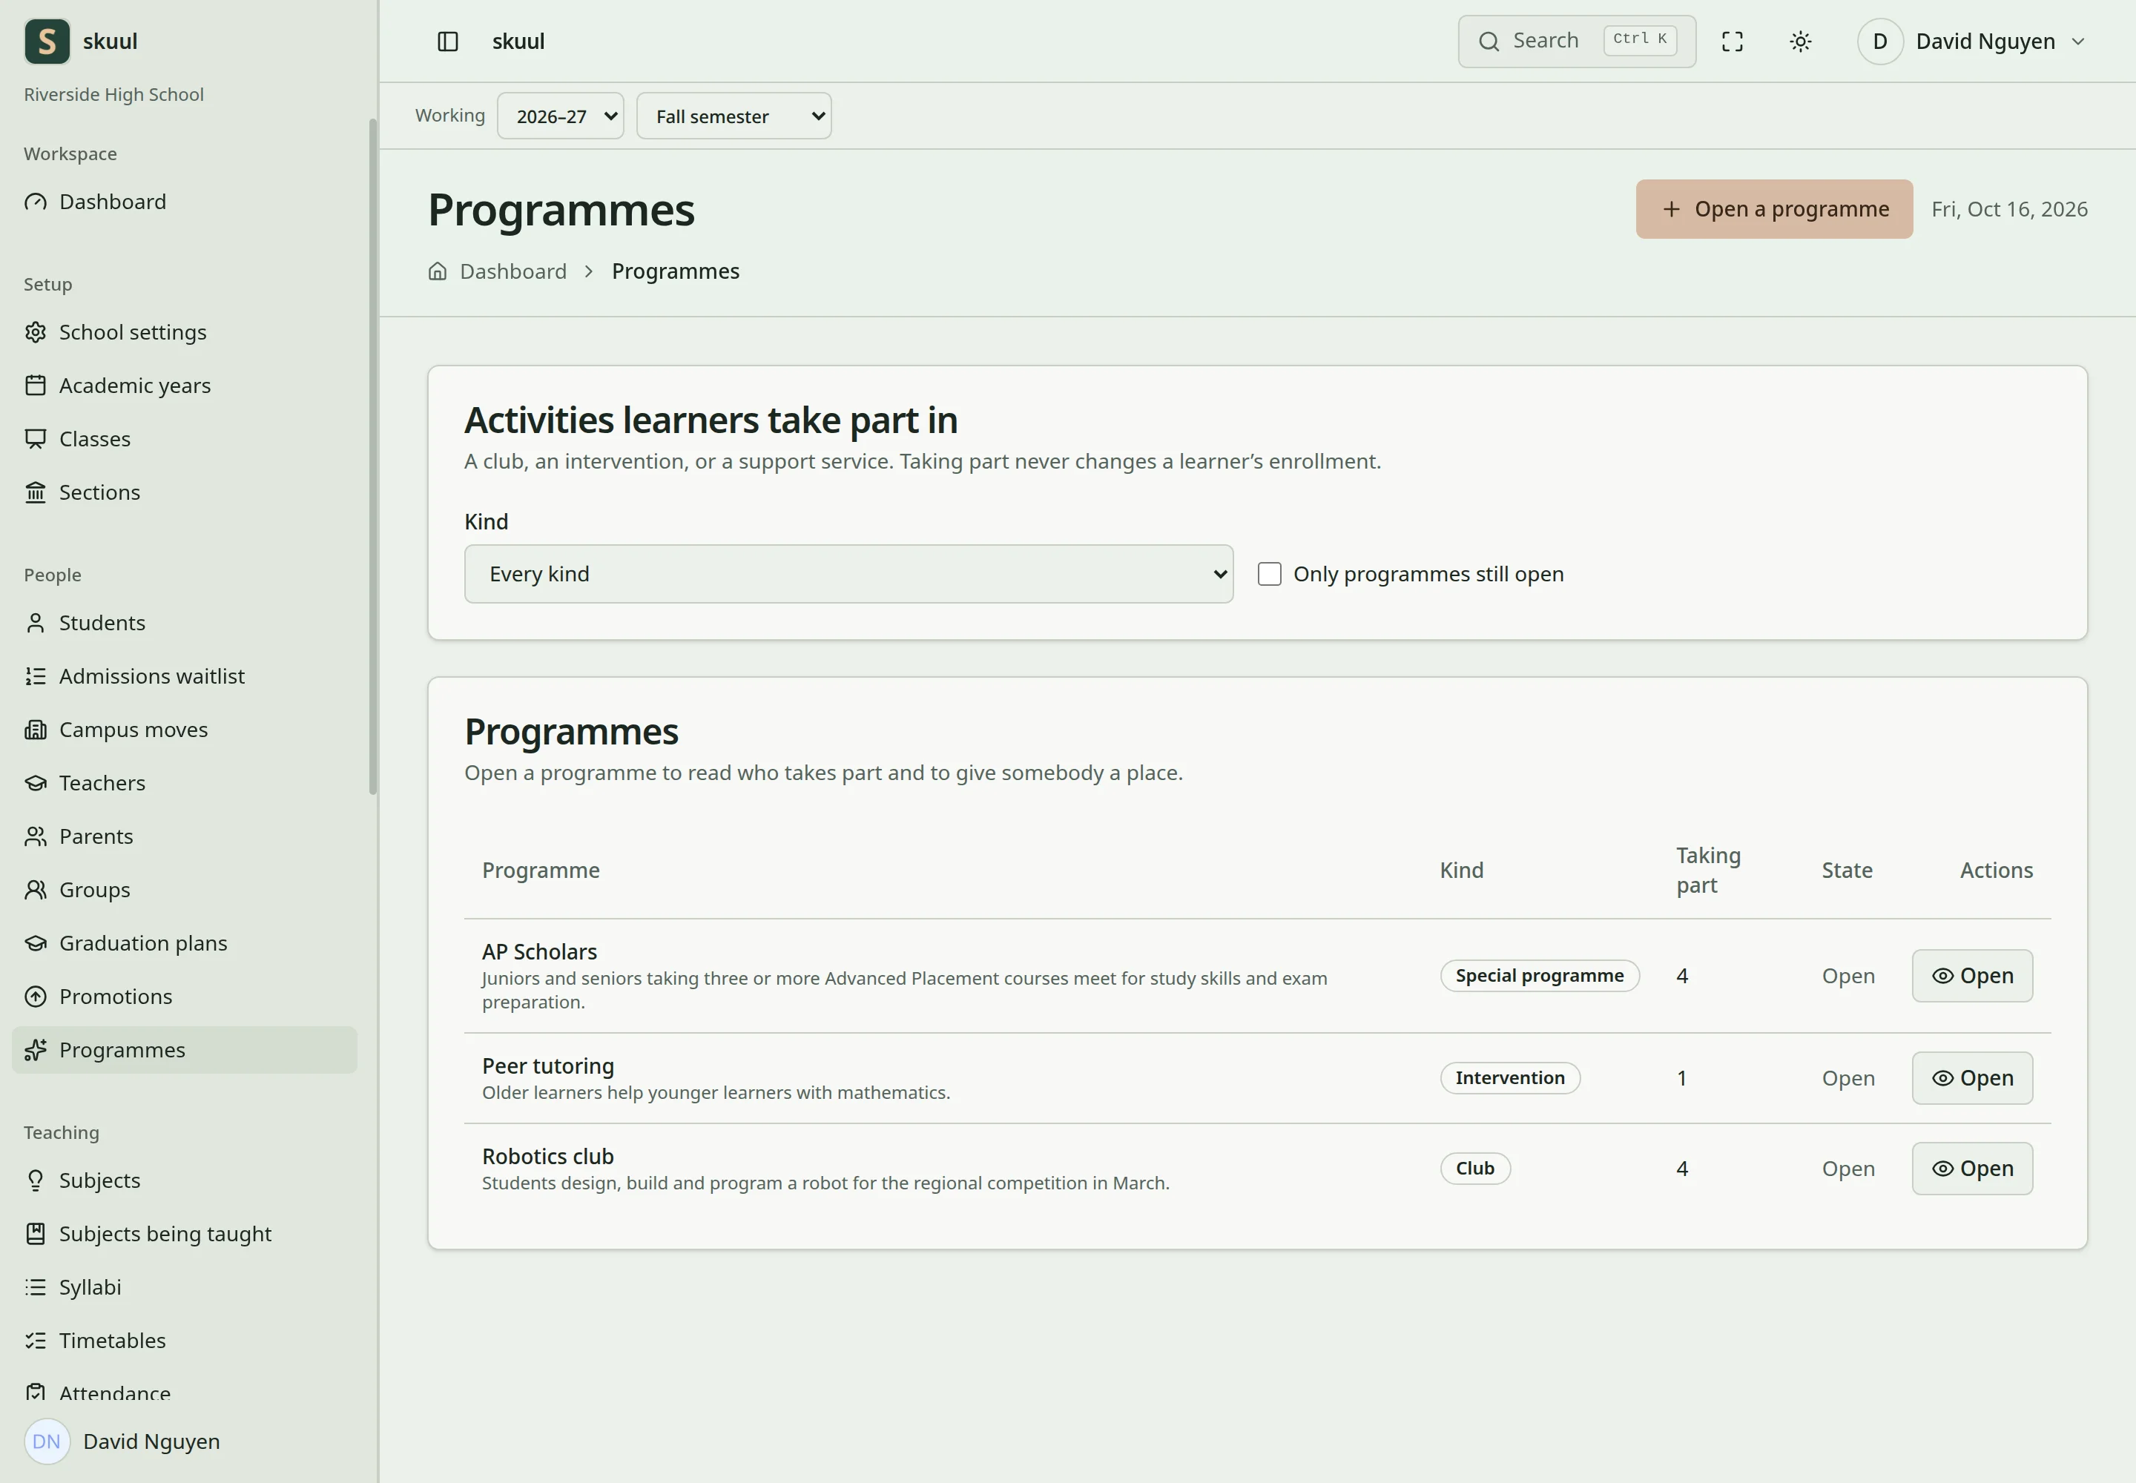Open Timetables in the sidebar
This screenshot has height=1483, width=2136.
tap(185, 1341)
